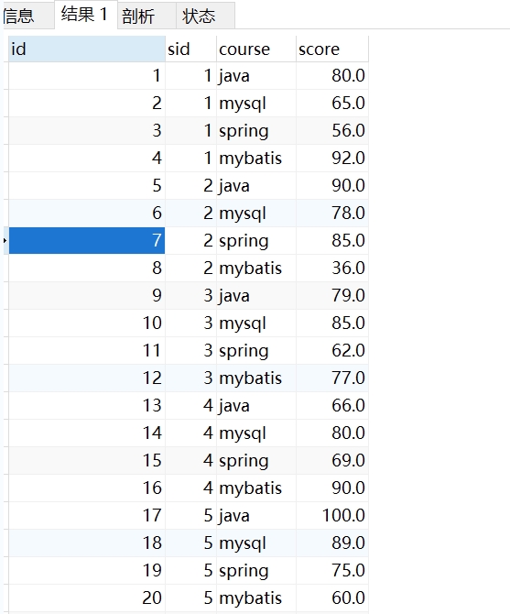Viewport: 510px width, 614px height.
Task: Select the course cell in row id 11
Action: coord(256,350)
